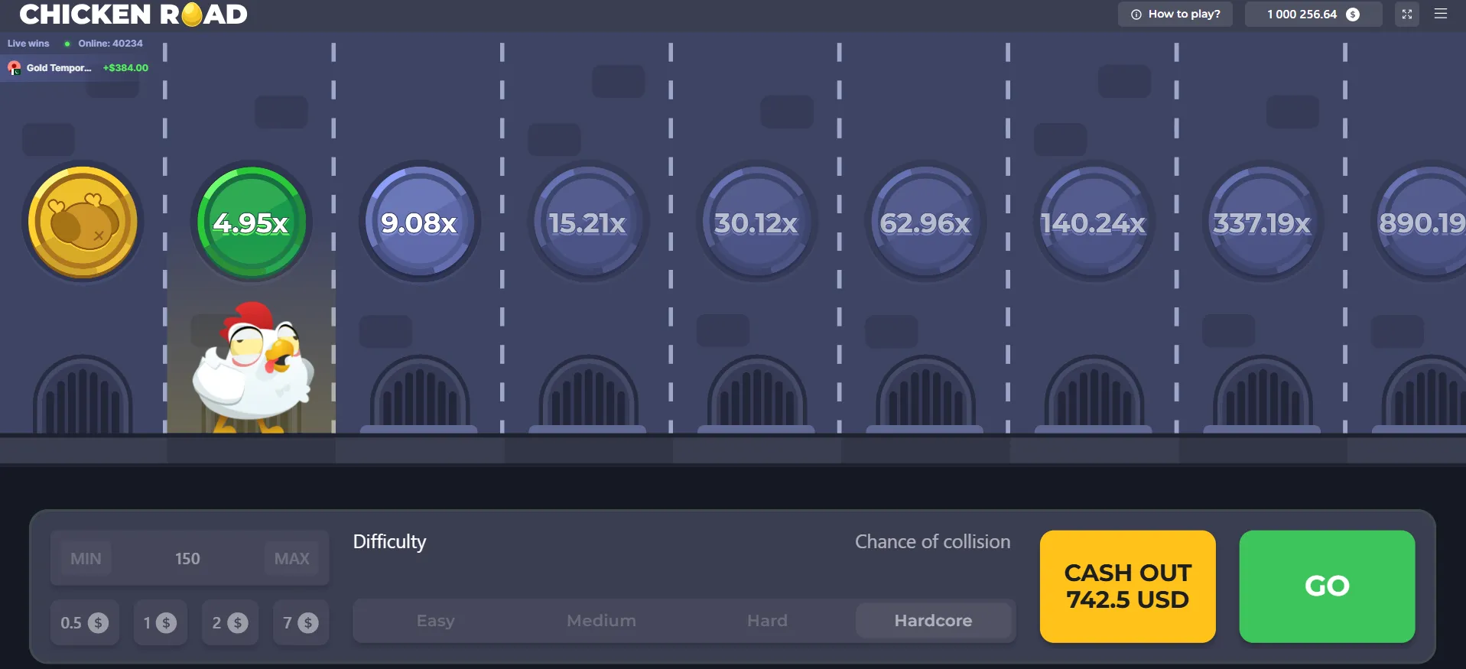Pick the 7 dollar quick bet chip
Screen dimensions: 1466x669
click(x=300, y=623)
